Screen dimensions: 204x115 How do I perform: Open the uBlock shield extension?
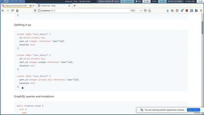[x=187, y=11]
